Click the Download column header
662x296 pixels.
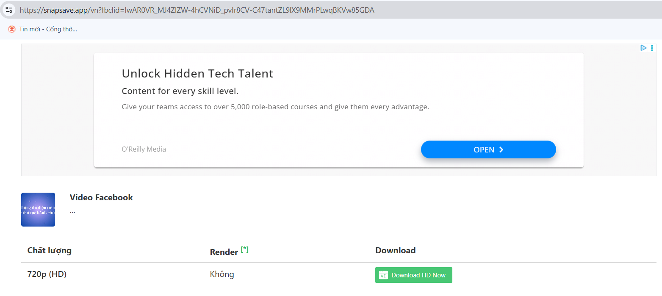[396, 250]
